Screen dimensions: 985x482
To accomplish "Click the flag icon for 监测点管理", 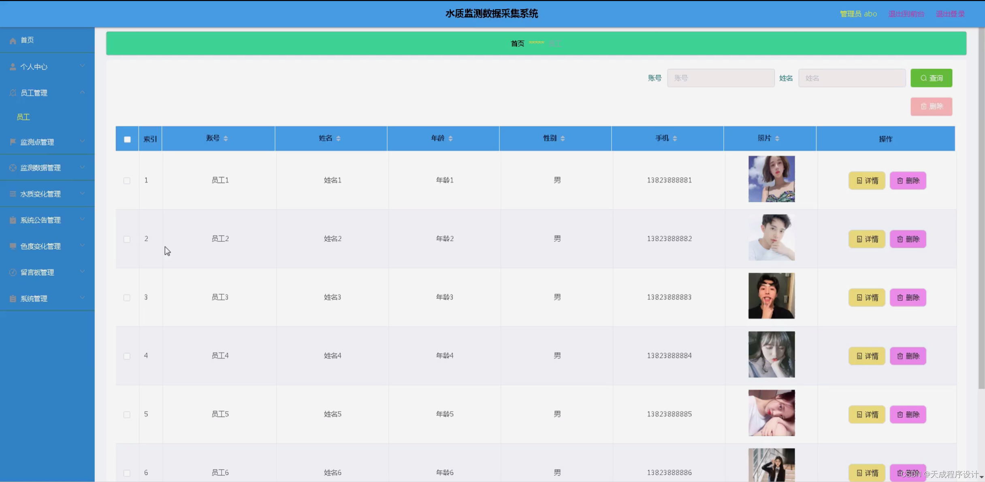I will tap(13, 142).
